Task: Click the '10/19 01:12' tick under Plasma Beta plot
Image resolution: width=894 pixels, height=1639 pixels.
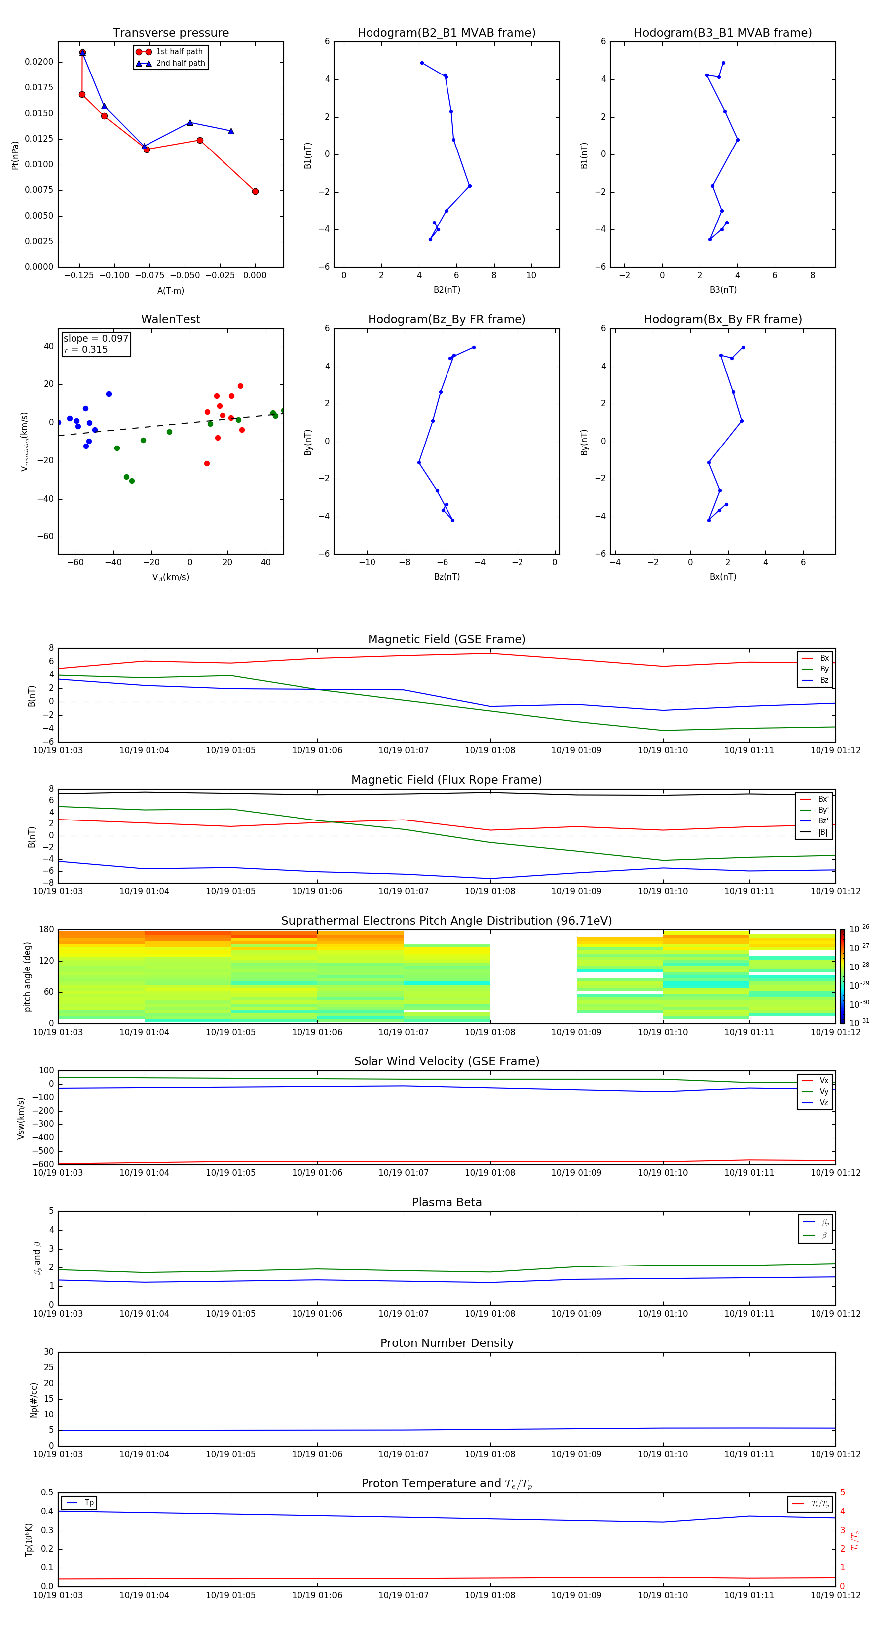Action: pos(835,1313)
